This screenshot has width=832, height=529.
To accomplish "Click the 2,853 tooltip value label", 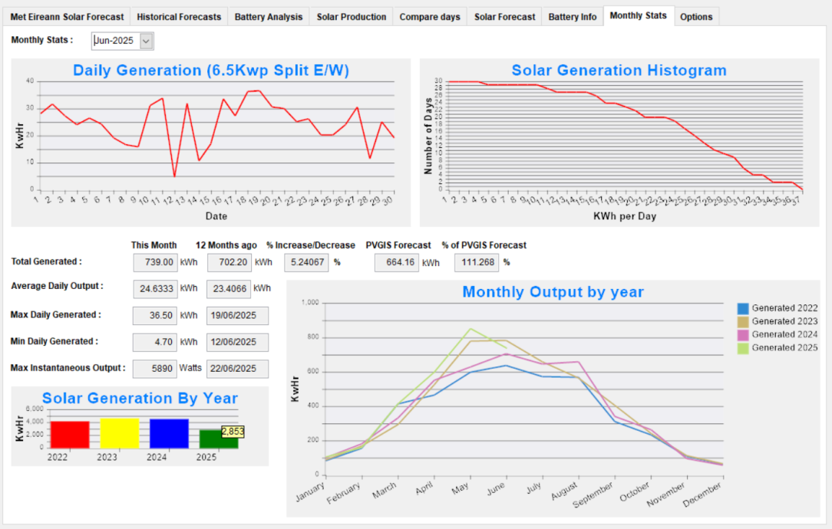I will tap(233, 432).
